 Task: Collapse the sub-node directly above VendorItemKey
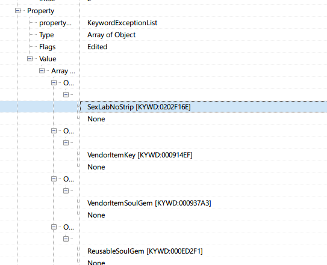[66, 143]
